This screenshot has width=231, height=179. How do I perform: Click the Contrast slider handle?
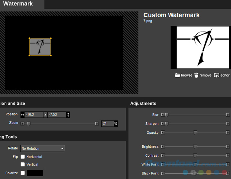pos(195,156)
